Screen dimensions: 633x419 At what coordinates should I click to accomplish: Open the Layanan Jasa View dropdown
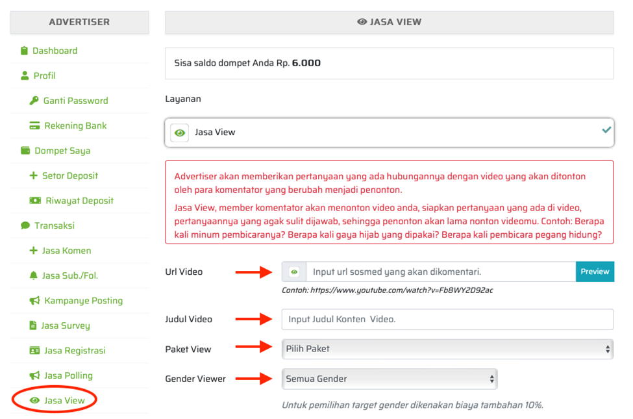tap(389, 132)
